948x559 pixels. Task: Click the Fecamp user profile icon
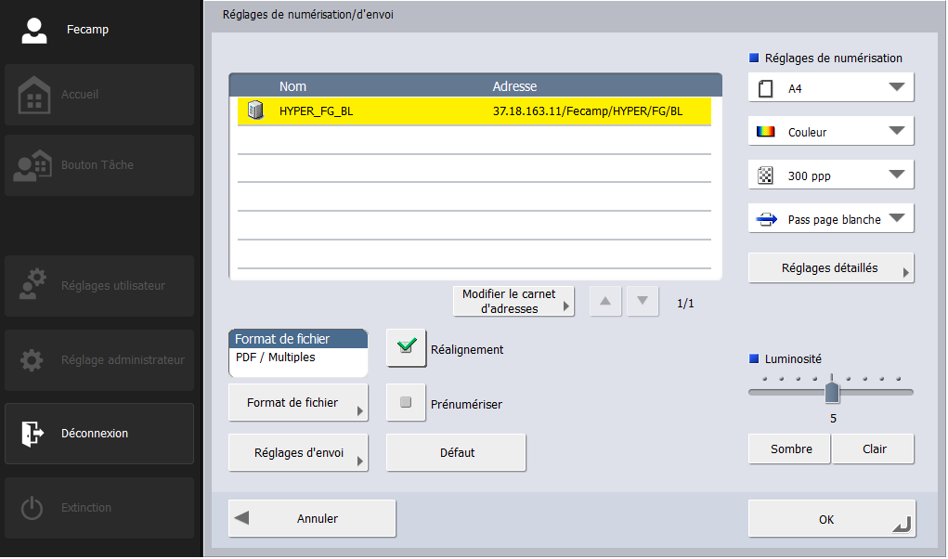[x=34, y=30]
